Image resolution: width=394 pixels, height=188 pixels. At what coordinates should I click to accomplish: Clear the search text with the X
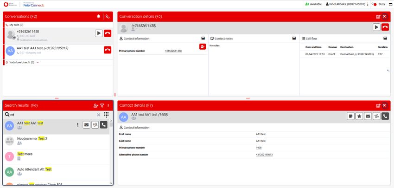98,115
